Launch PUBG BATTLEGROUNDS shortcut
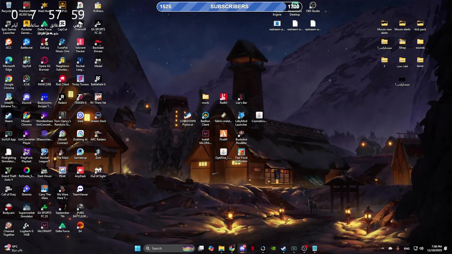The image size is (452, 254). pyautogui.click(x=80, y=211)
